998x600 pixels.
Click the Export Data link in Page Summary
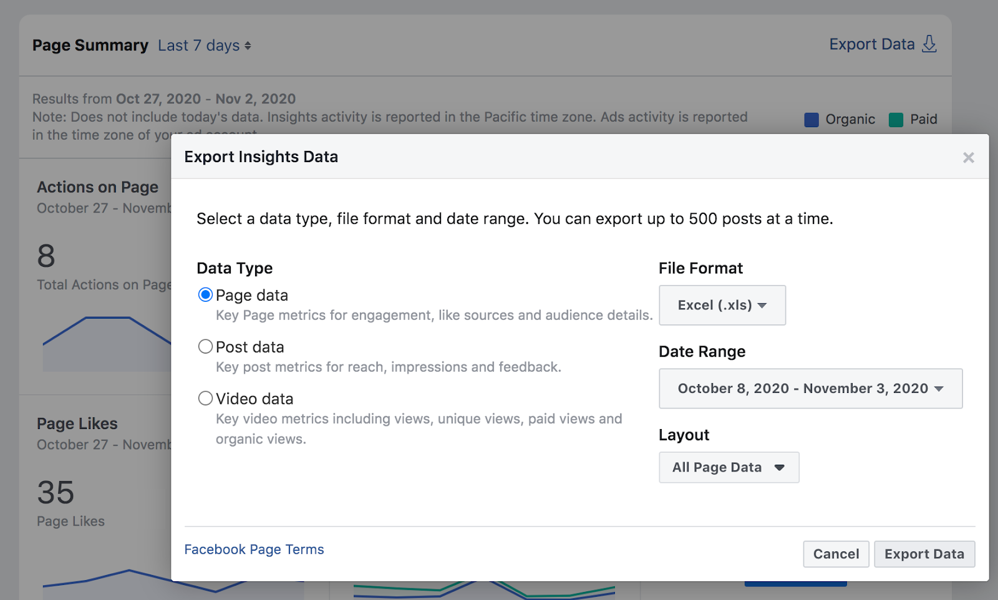871,44
